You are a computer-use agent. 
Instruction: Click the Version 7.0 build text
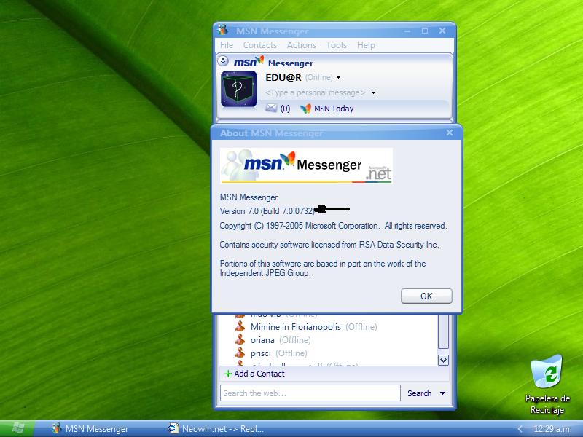click(267, 211)
